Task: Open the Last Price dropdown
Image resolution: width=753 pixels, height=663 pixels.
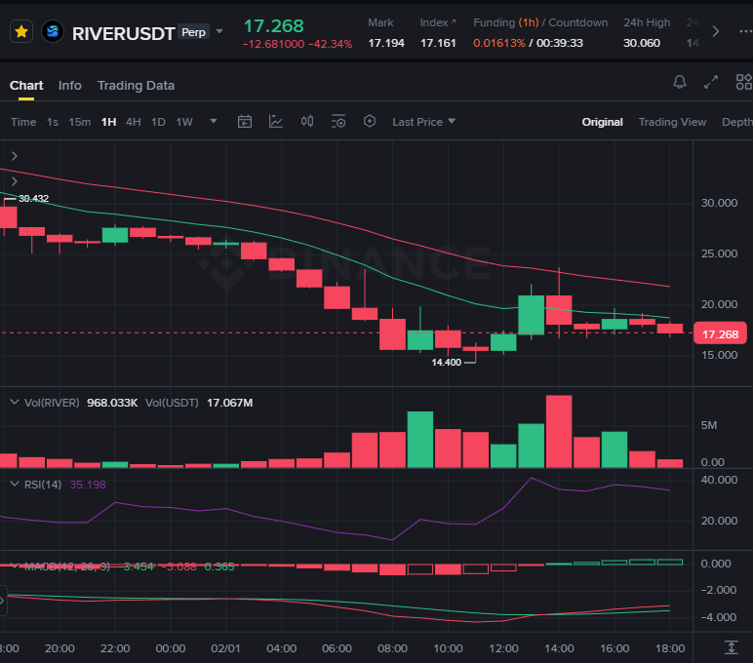Action: coord(423,122)
